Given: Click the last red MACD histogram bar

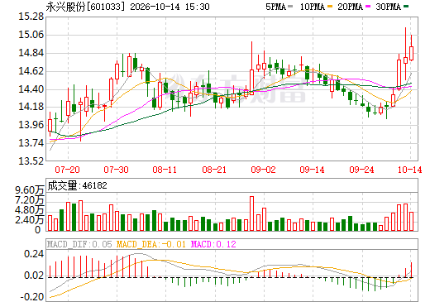Looking at the screenshot, I should point(411,270).
